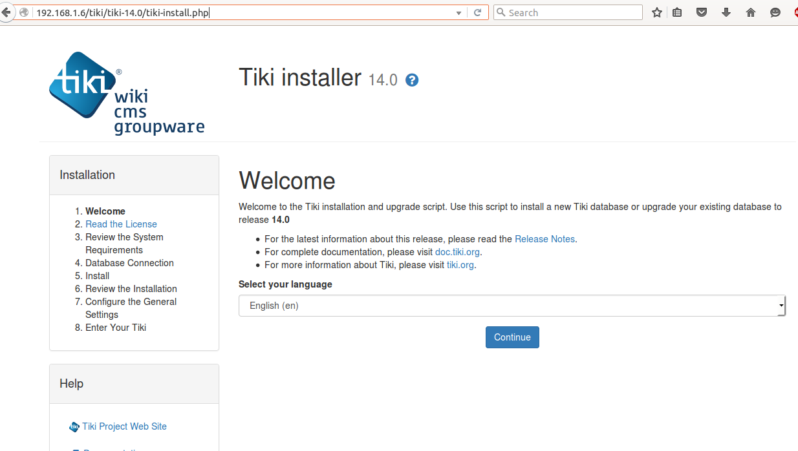Click the Install step text
798x451 pixels.
click(97, 276)
